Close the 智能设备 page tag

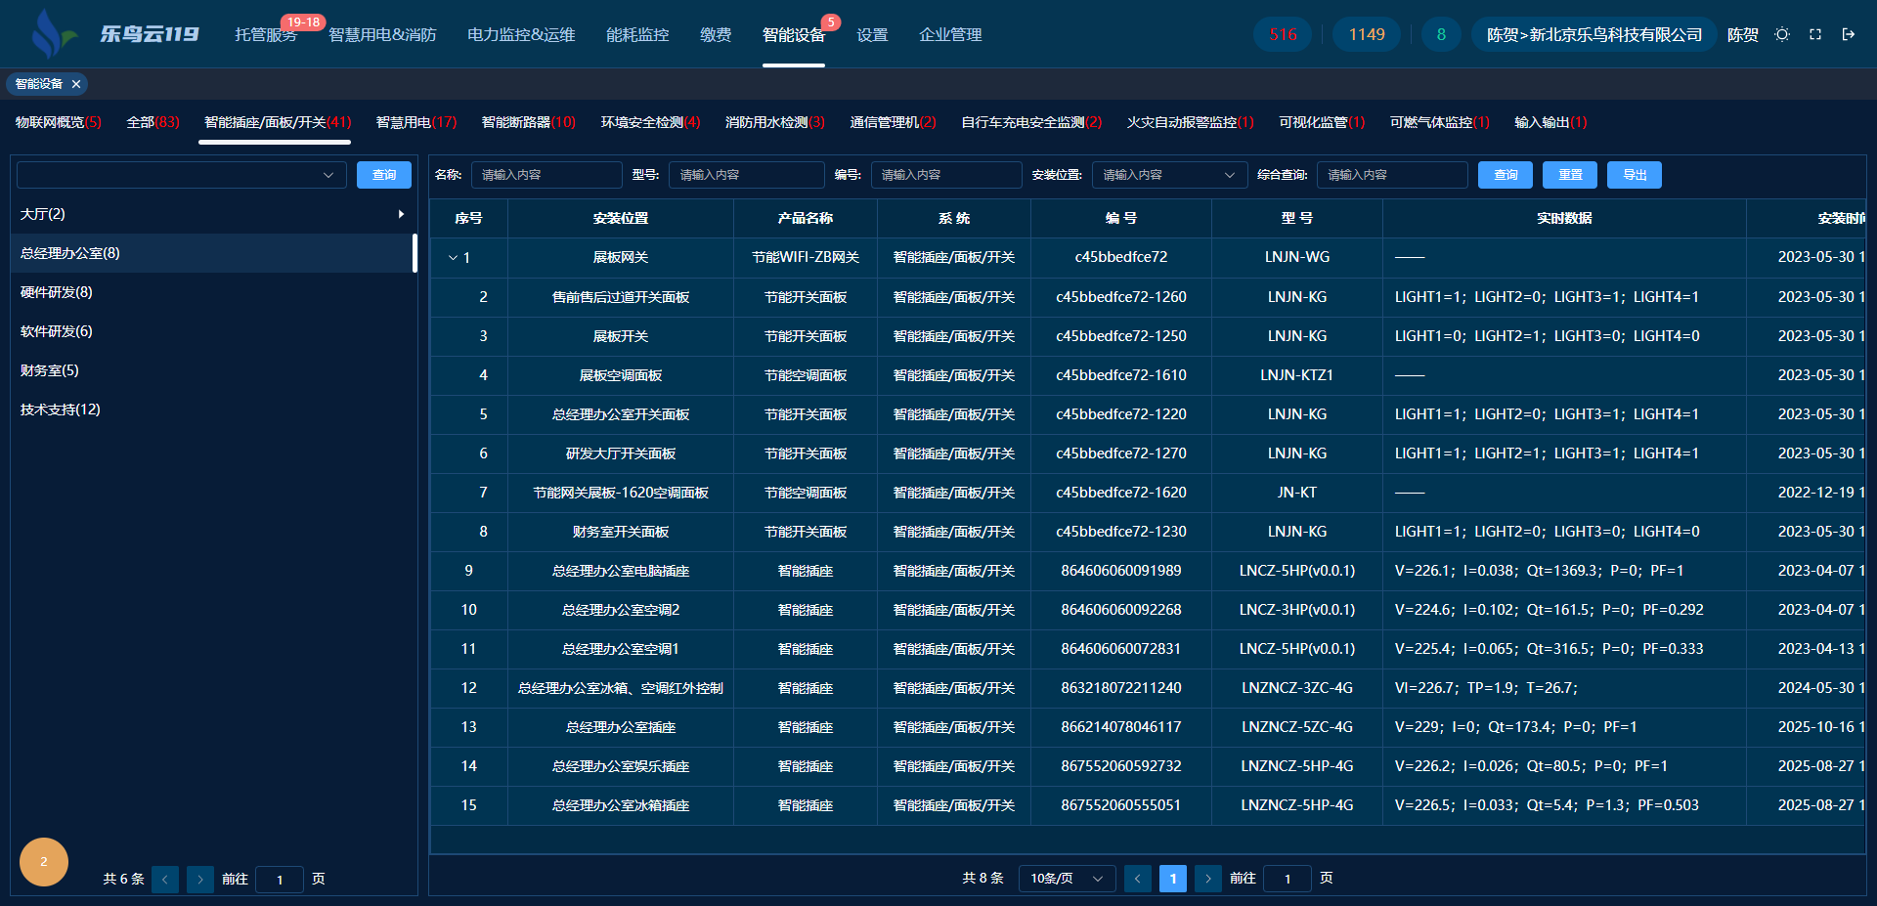76,84
